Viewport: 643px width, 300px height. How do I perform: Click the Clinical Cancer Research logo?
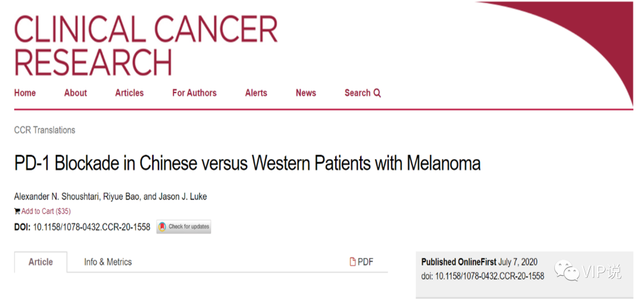point(146,45)
